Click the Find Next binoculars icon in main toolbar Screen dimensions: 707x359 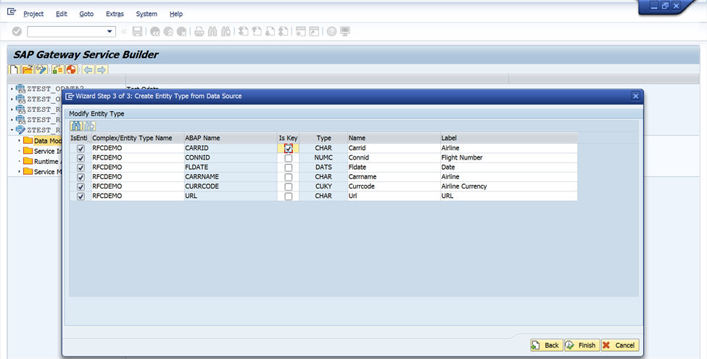tap(226, 32)
